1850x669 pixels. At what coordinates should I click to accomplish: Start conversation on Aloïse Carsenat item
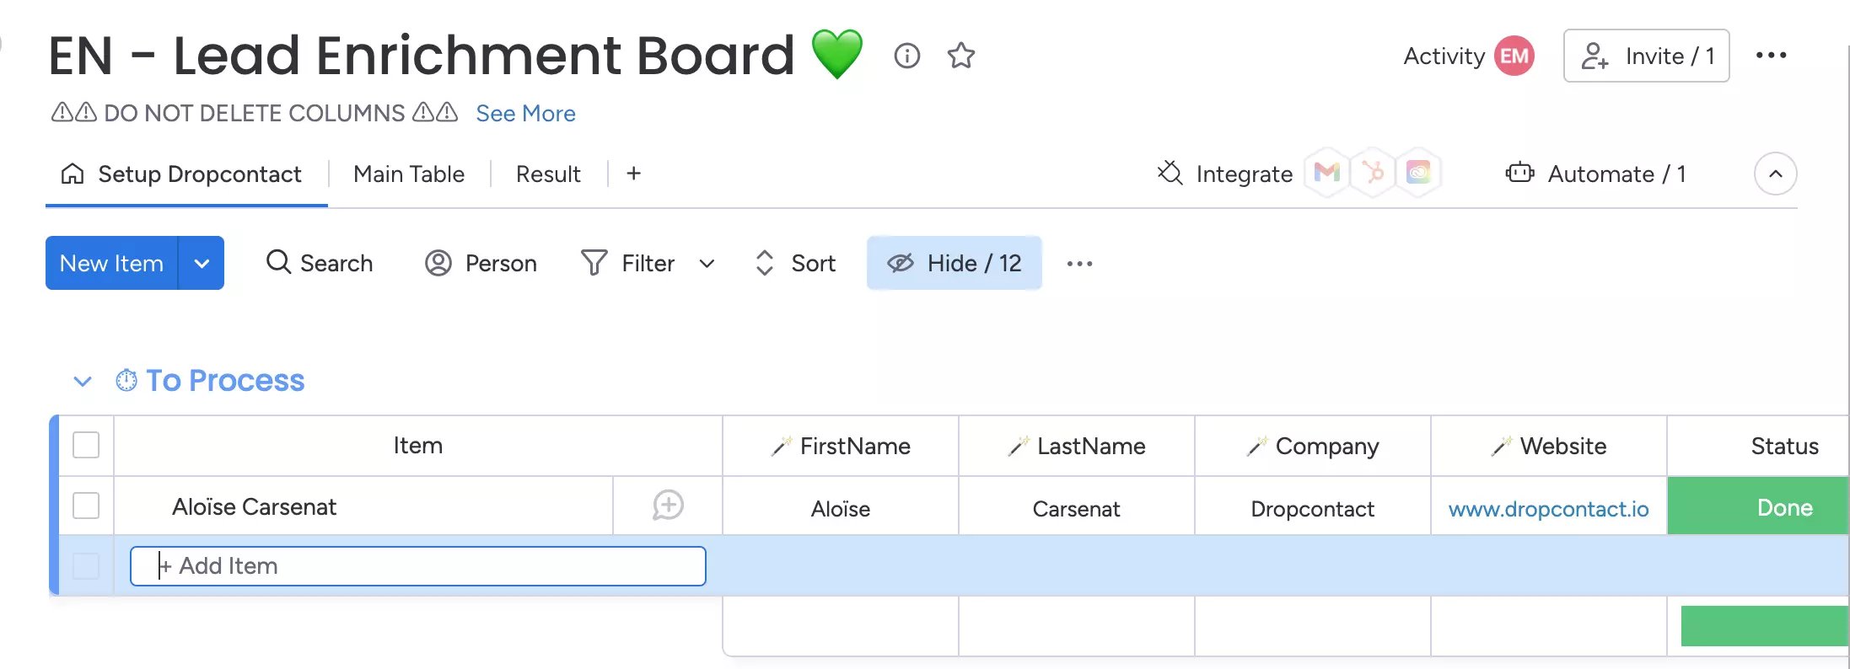[668, 506]
